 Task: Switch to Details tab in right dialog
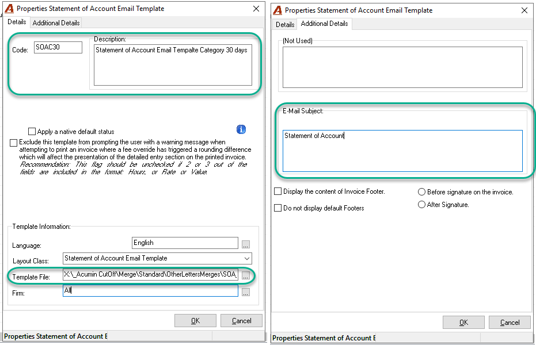tap(285, 24)
